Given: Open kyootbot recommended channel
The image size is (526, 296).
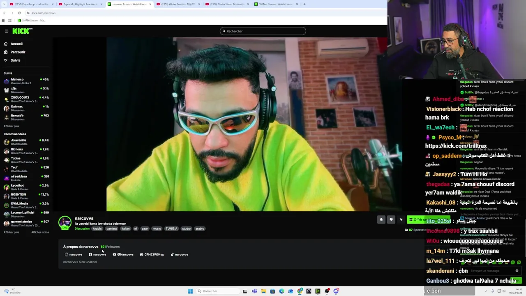Looking at the screenshot, I should [x=26, y=187].
